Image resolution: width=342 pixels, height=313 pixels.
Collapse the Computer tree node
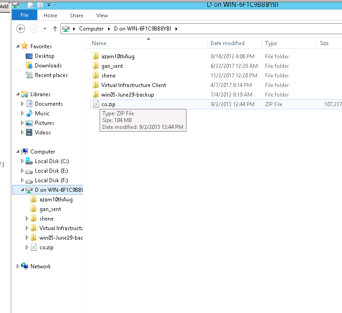18,152
